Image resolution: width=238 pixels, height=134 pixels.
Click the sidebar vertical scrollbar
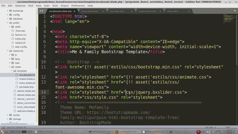(36, 48)
